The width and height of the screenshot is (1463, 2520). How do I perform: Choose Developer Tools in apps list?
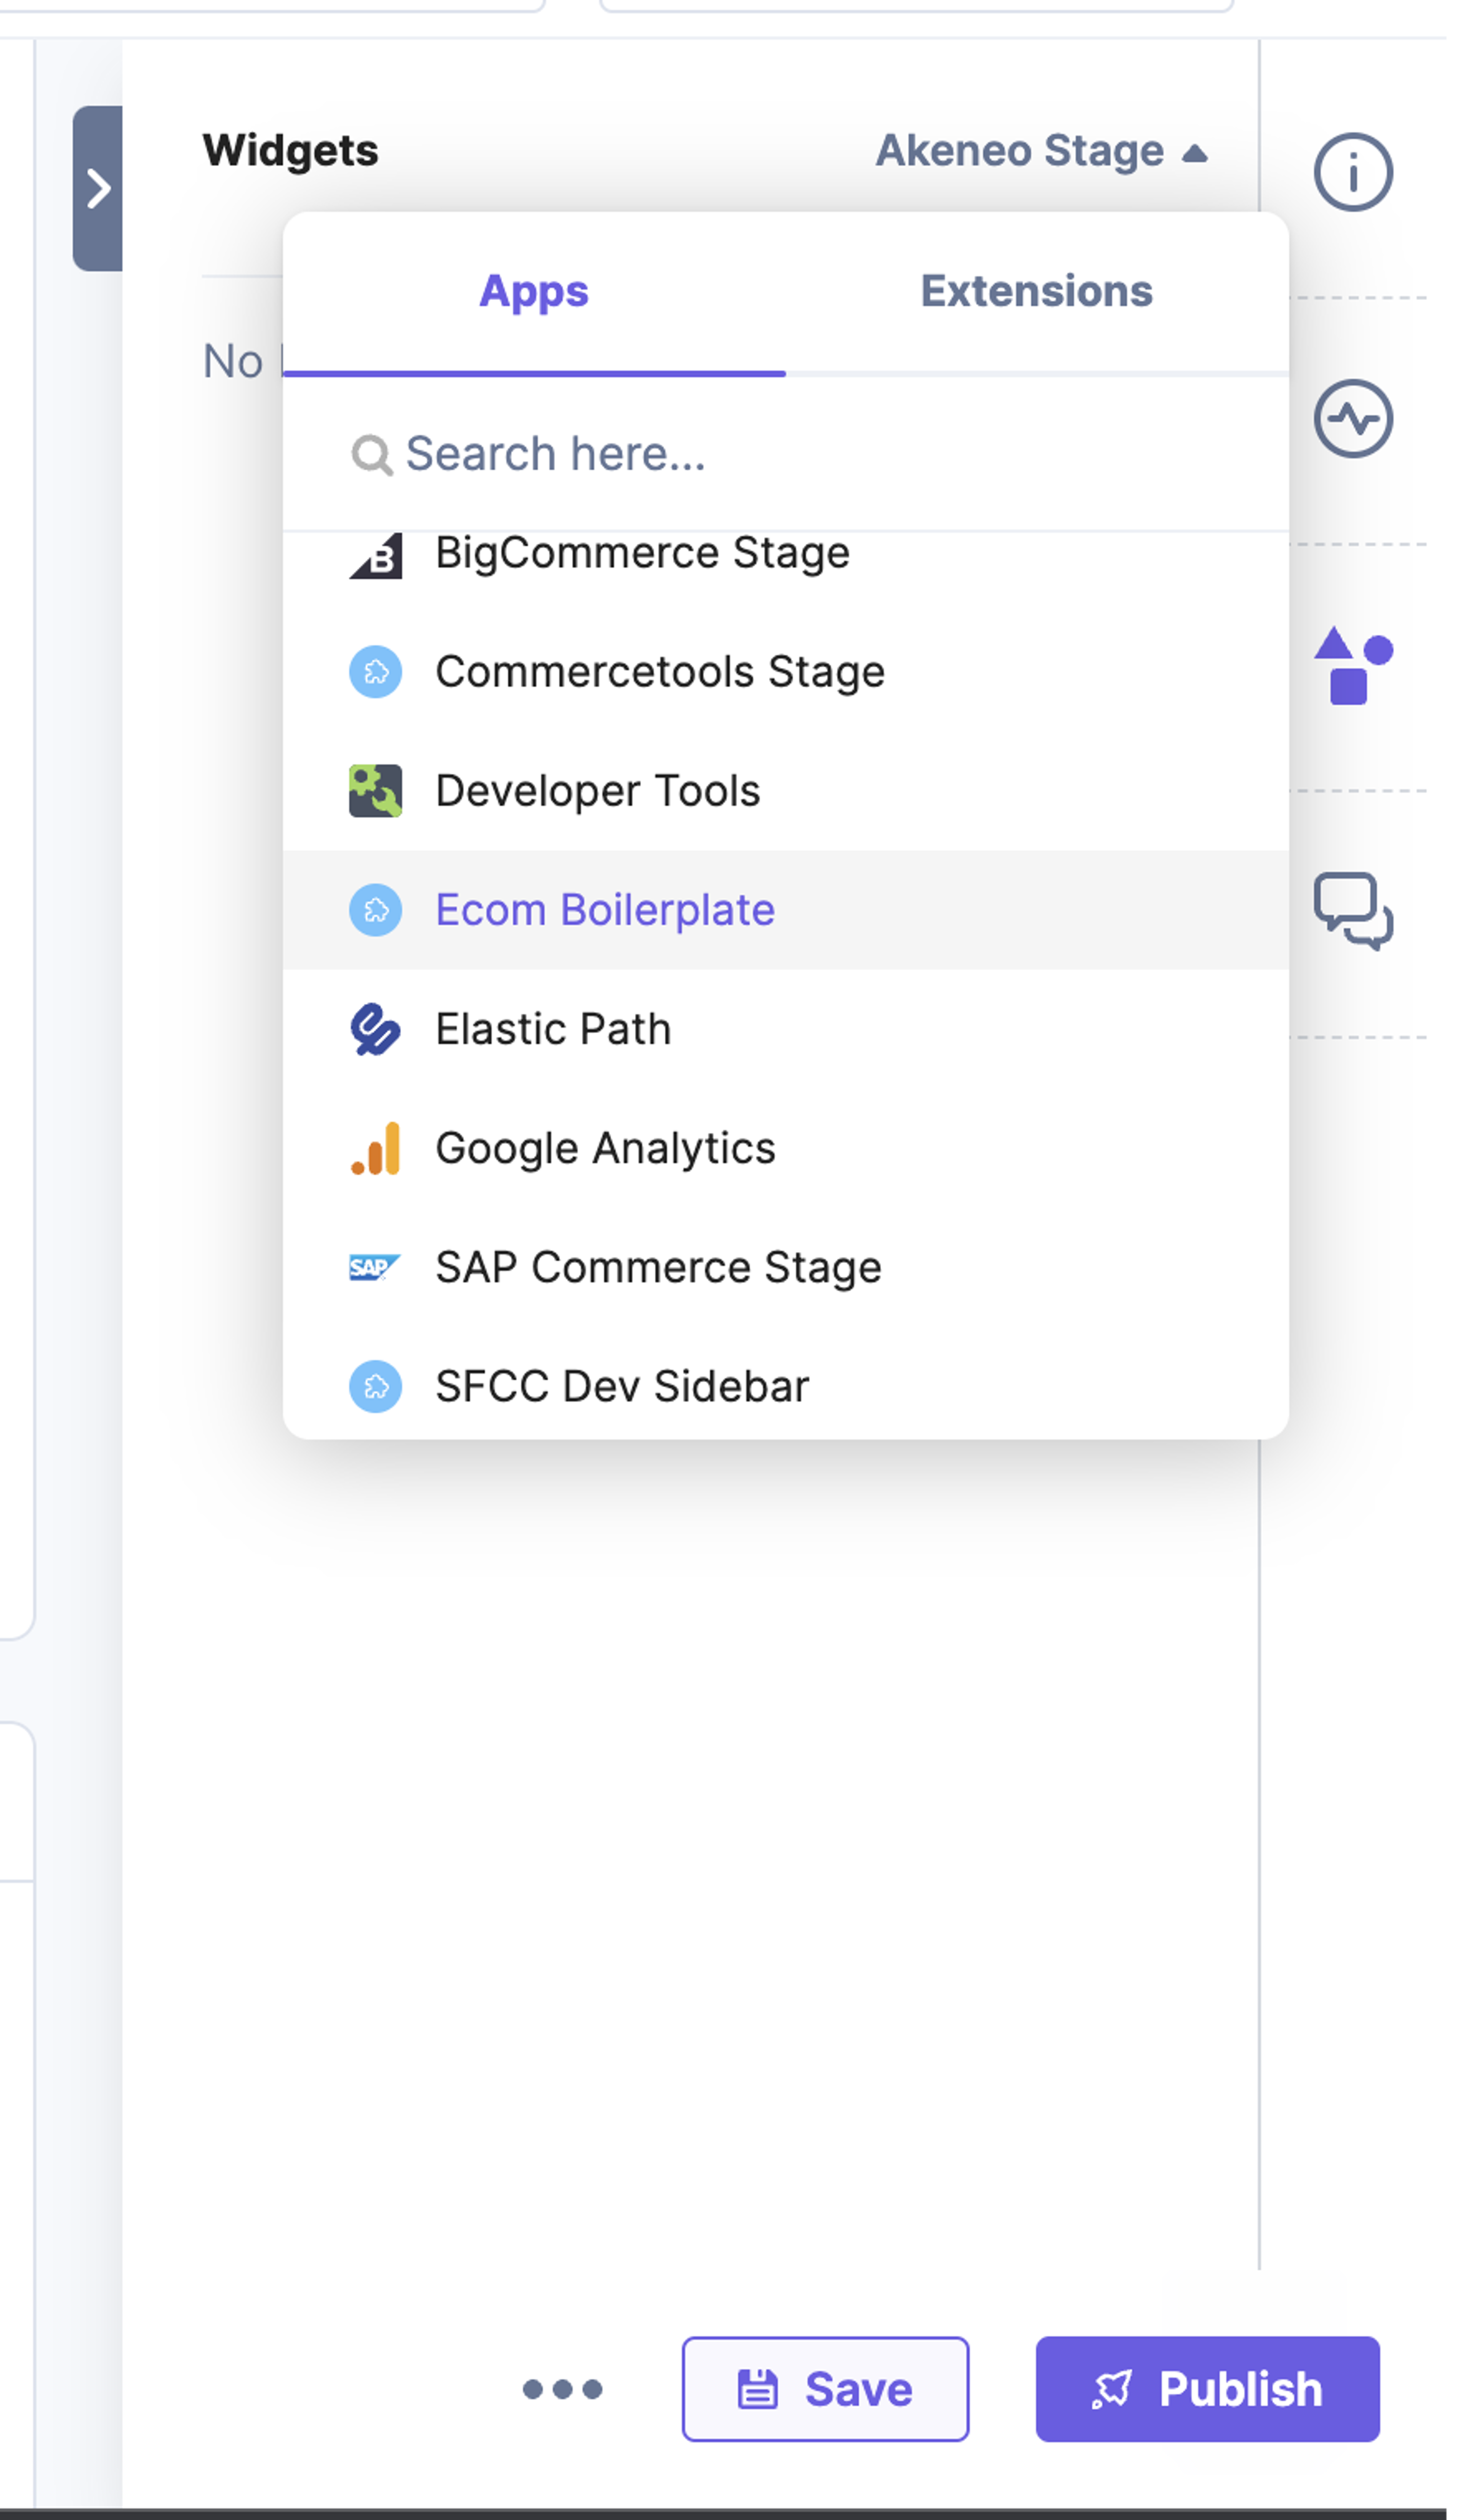(786, 791)
